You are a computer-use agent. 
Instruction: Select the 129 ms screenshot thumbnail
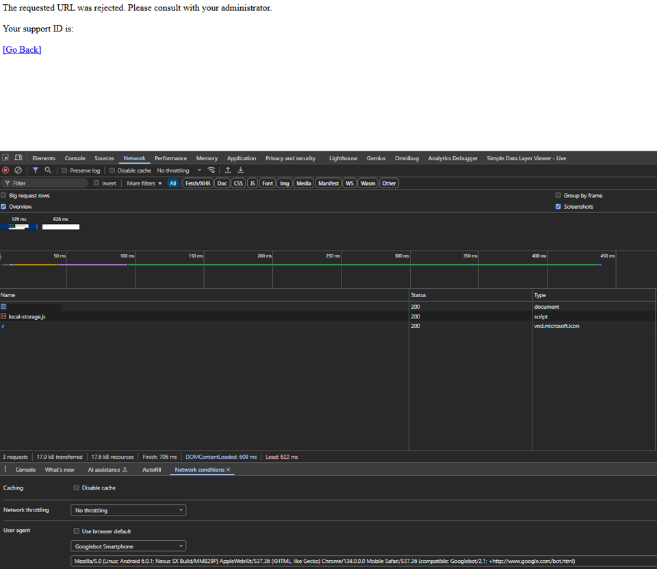(19, 227)
